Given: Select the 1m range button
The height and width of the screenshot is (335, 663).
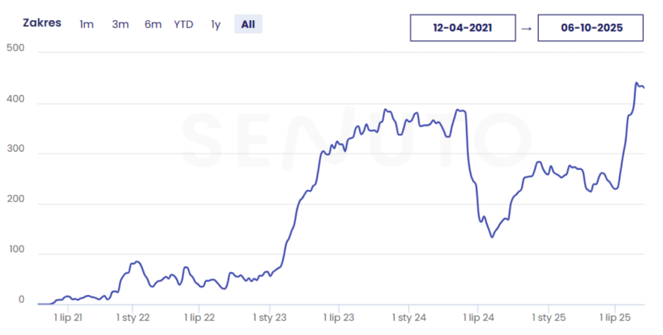Looking at the screenshot, I should 87,25.
